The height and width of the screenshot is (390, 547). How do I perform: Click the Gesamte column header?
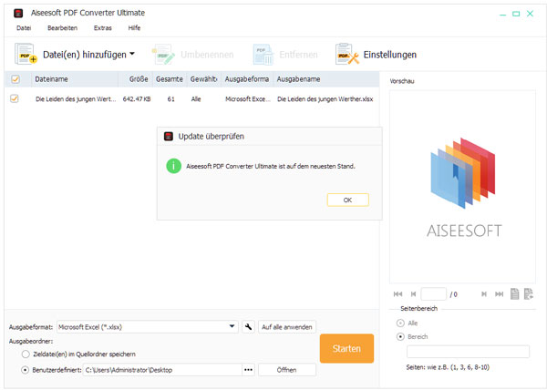170,79
